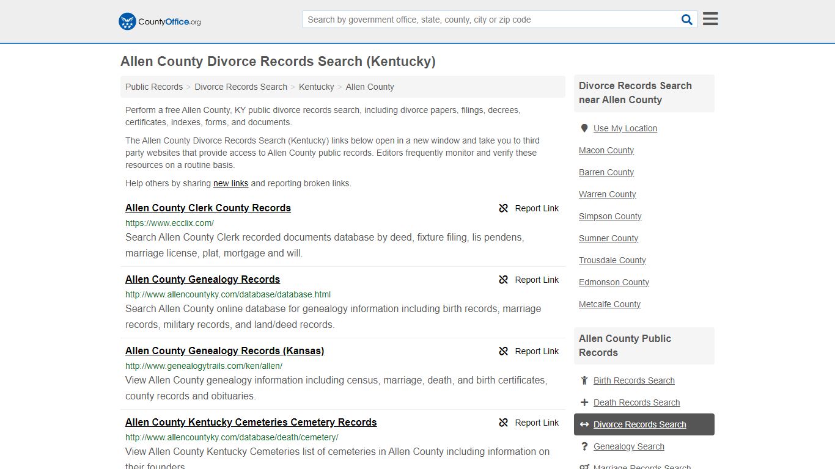Visit the ecclix.com URL
Viewport: 835px width, 469px height.
[169, 223]
